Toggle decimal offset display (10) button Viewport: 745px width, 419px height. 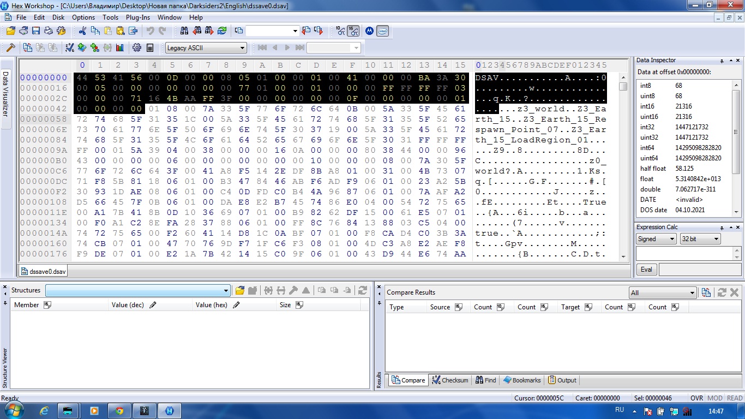(341, 31)
